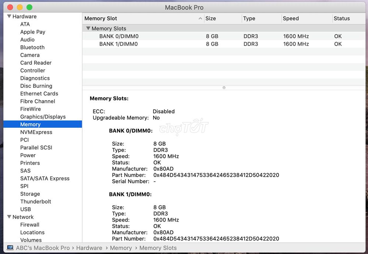Open Disc Burning in the sidebar
The height and width of the screenshot is (254, 368).
pyautogui.click(x=36, y=86)
